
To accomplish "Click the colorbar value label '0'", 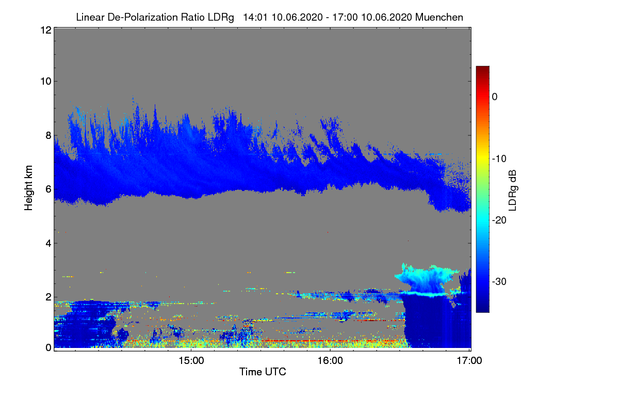I will [x=495, y=97].
